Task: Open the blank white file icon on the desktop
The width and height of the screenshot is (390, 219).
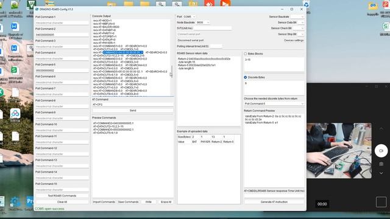Action: click(15, 92)
